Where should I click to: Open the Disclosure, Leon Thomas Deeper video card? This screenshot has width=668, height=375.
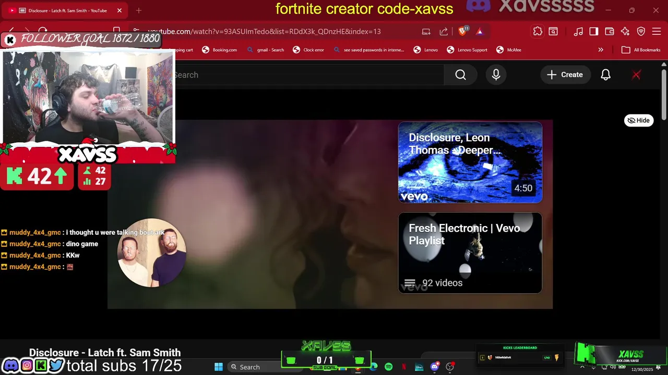click(470, 162)
